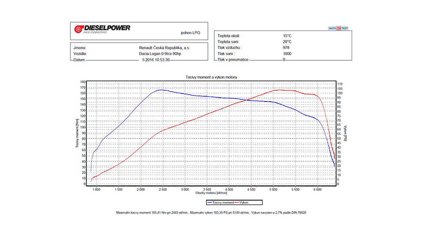434x244 pixels.
Task: Click the '5 000' rpm axis tick
Action: click(273, 190)
